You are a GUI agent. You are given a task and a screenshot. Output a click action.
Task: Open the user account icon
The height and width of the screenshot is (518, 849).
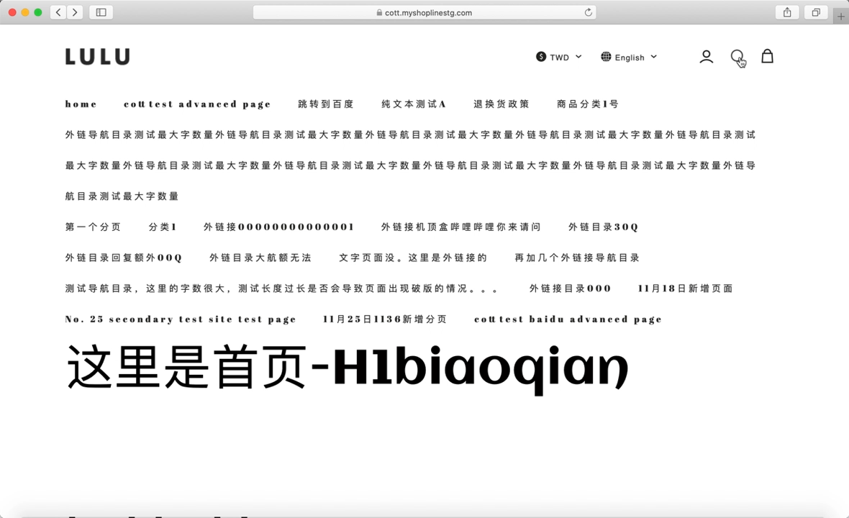(x=706, y=57)
